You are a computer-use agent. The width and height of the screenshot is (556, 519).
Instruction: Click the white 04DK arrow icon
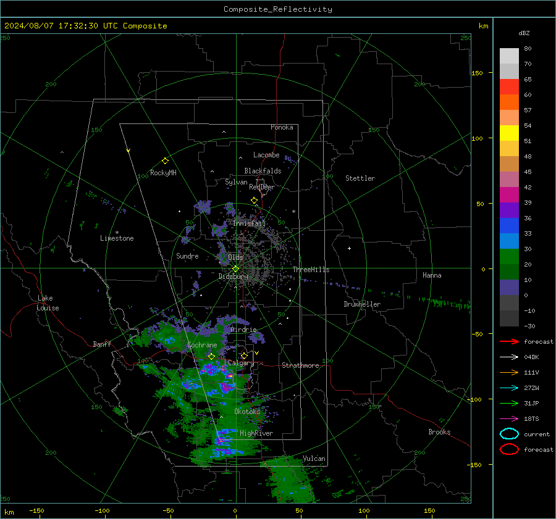(x=509, y=357)
